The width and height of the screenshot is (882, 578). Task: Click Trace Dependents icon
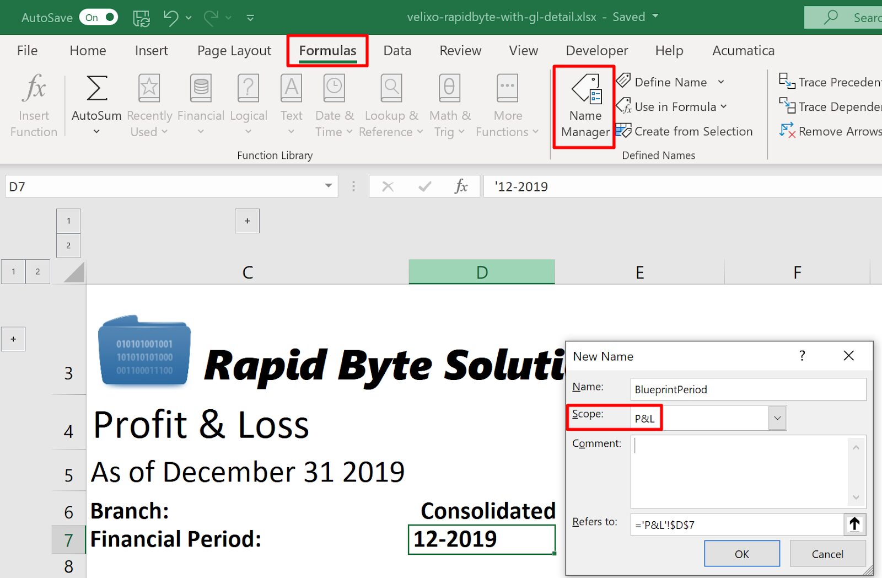[787, 105]
